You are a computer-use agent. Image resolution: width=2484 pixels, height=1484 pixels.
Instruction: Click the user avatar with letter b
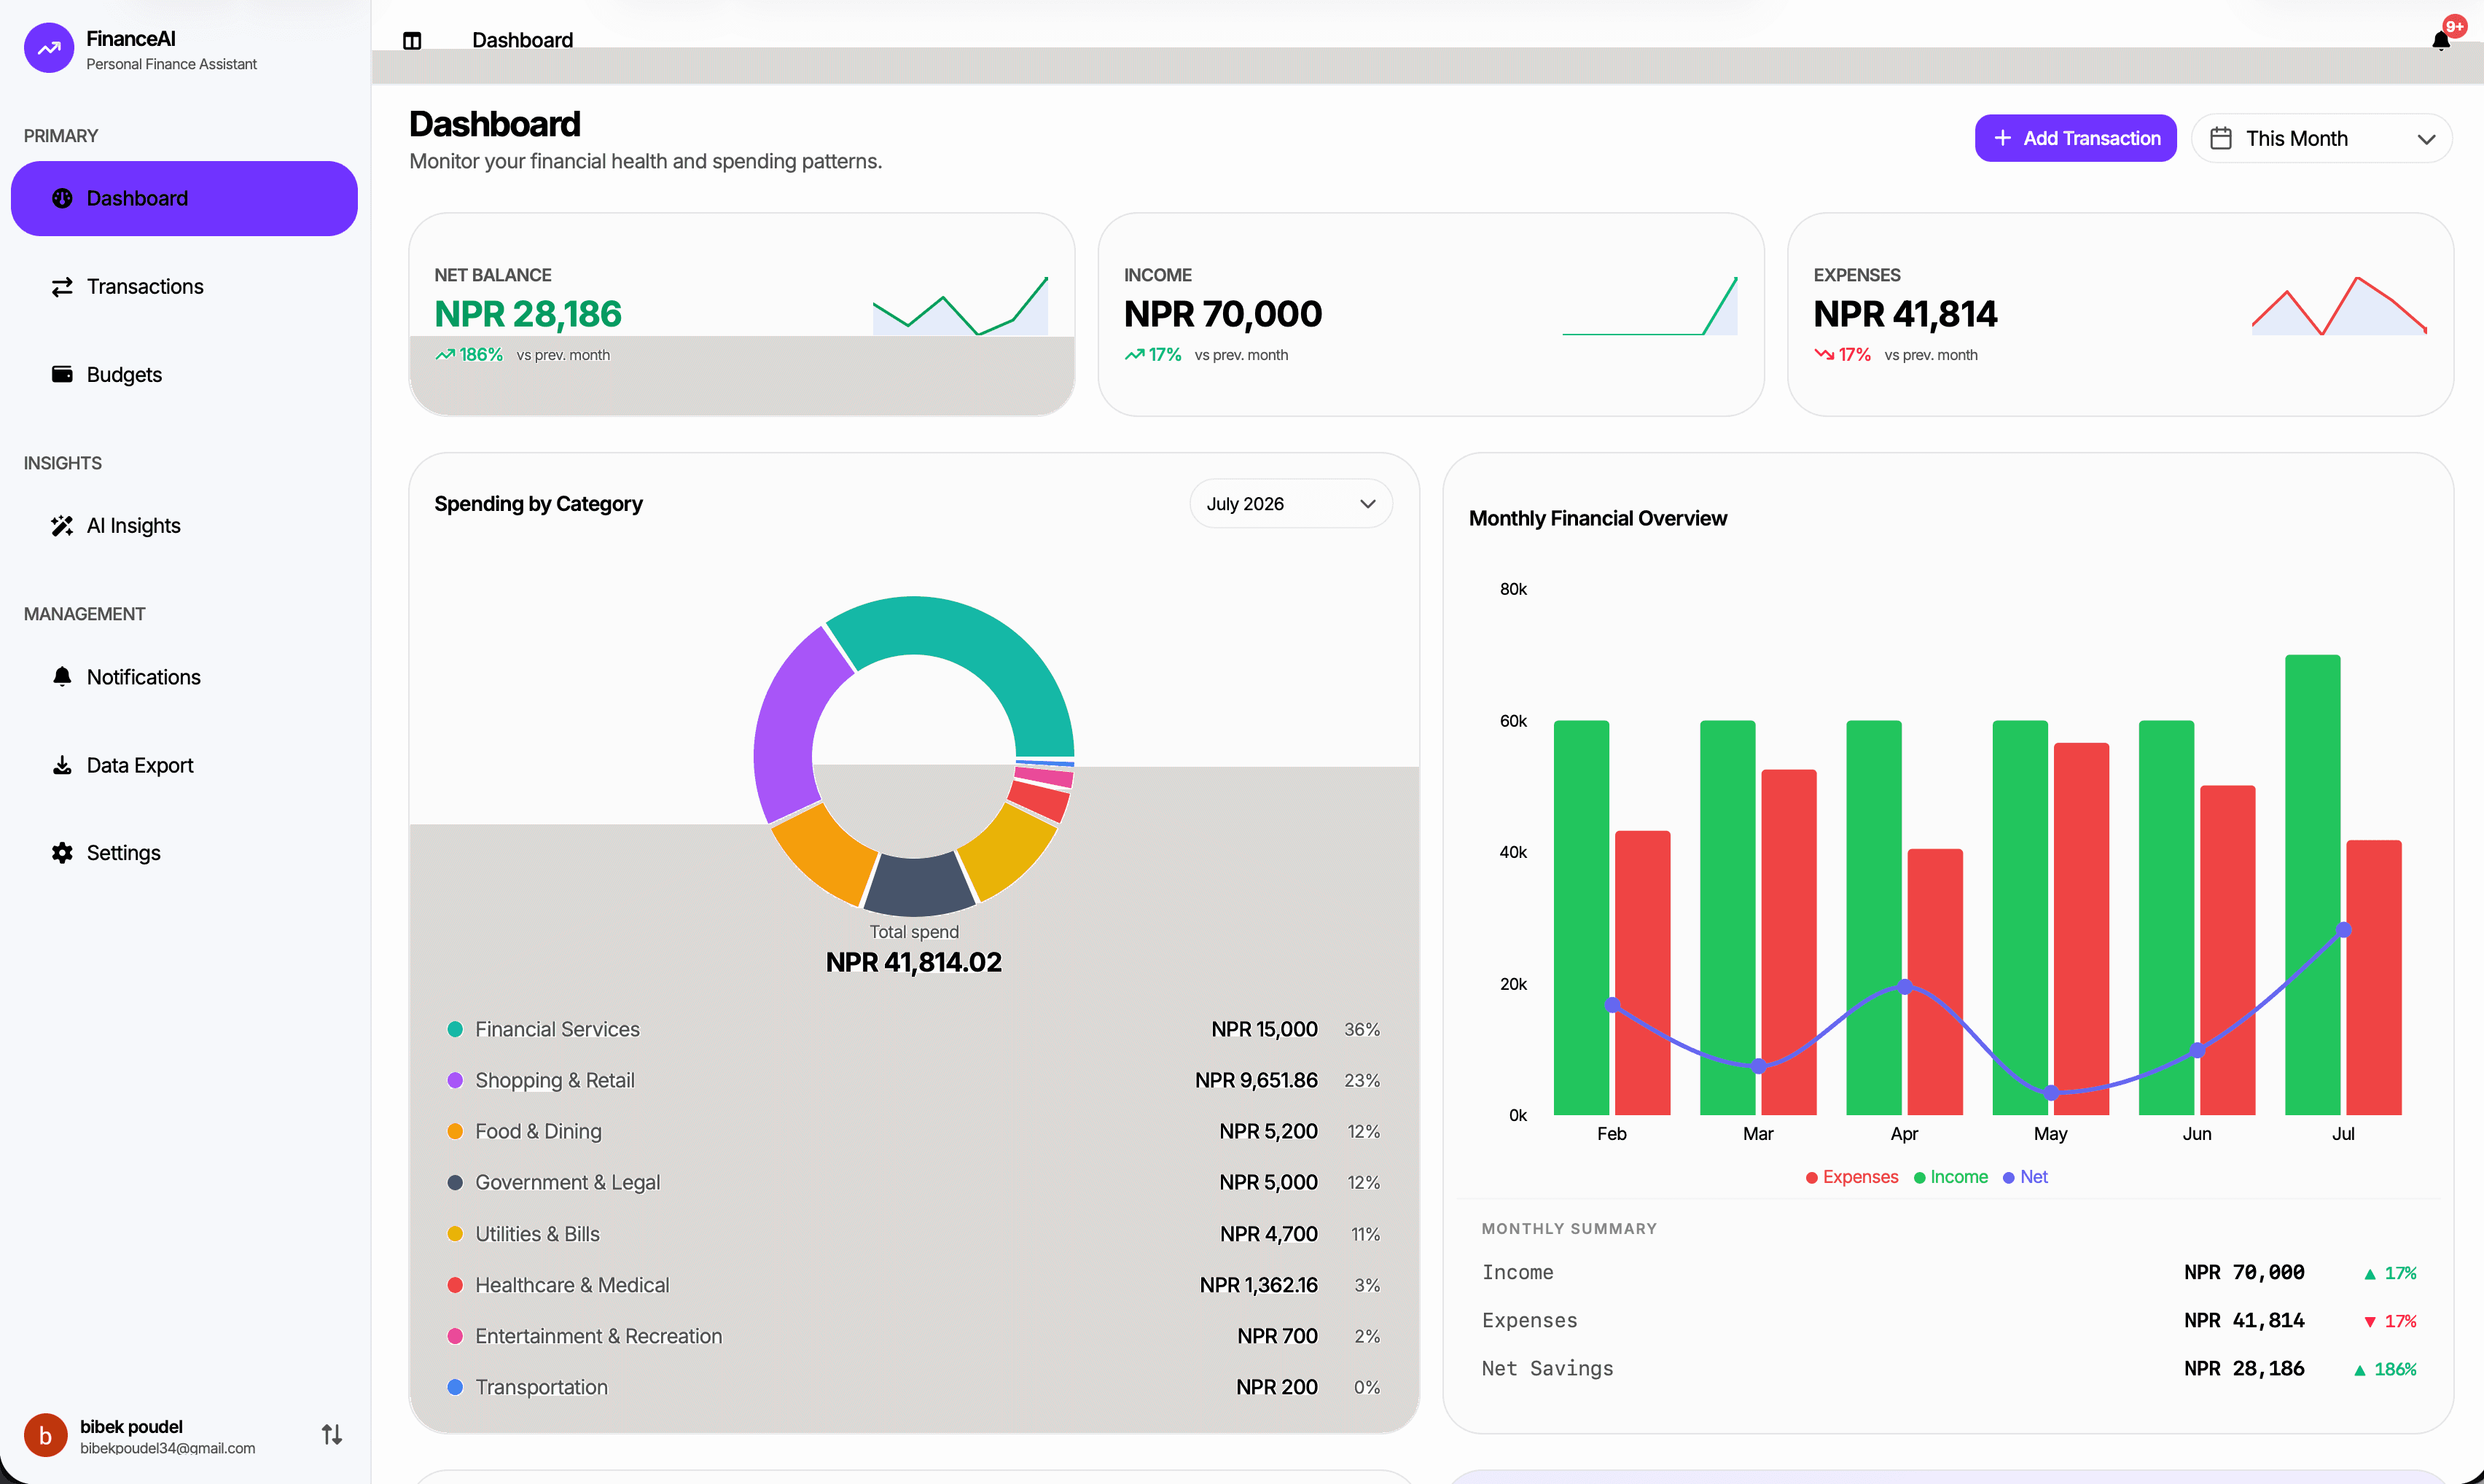point(45,1436)
